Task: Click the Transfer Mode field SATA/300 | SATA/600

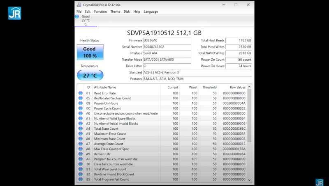Action: pos(167,60)
